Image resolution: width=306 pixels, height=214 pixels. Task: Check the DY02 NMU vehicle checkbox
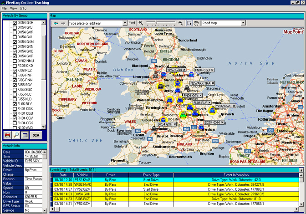[x=15, y=61]
